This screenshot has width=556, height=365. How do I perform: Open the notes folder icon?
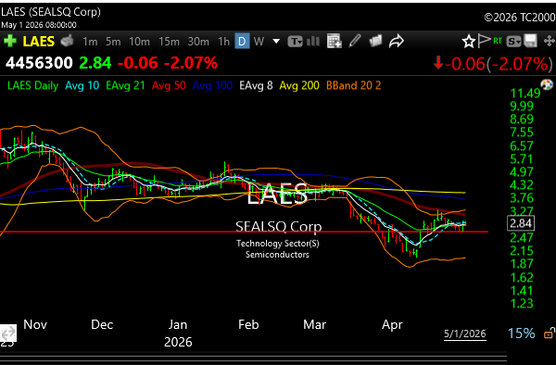tap(375, 41)
